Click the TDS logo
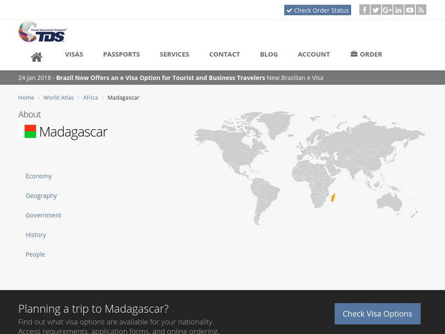Viewport: 445px width, 334px height. pos(42,32)
